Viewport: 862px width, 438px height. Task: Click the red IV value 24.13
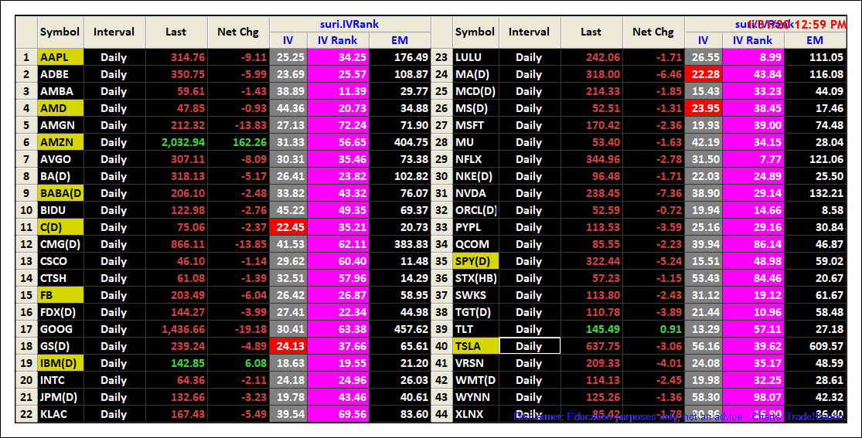click(288, 347)
